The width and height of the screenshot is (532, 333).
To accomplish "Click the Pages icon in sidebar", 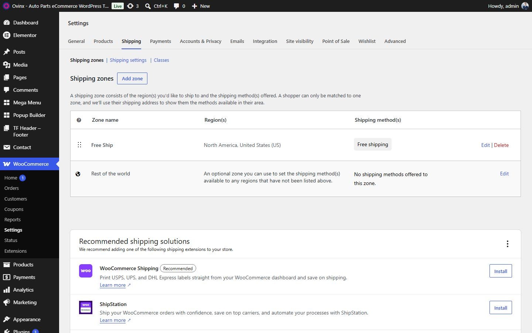I will [x=7, y=77].
